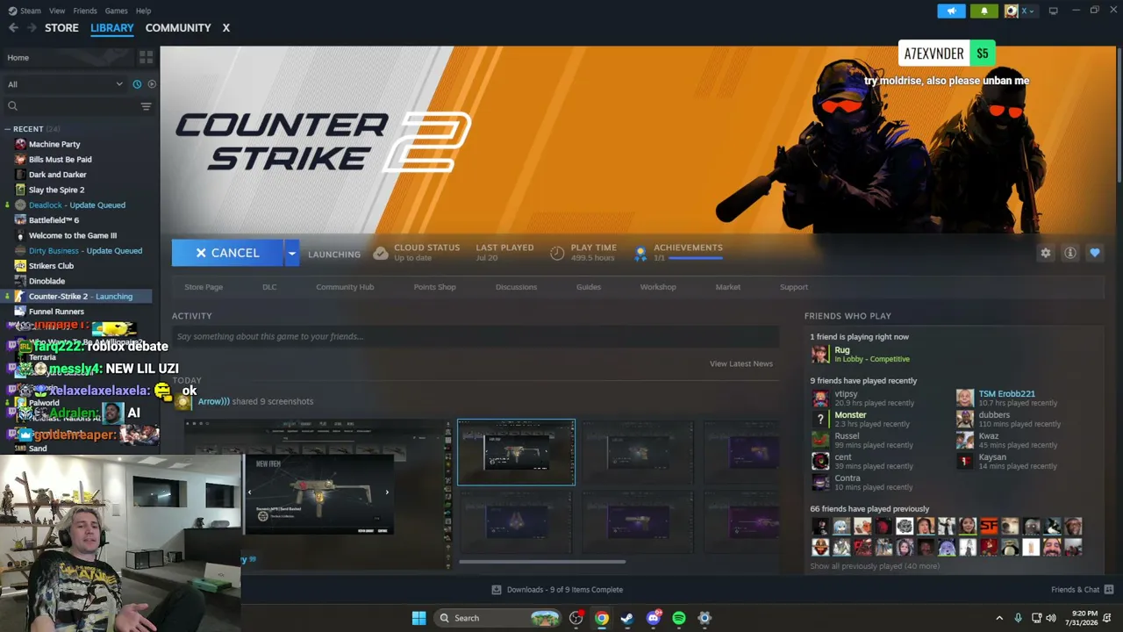Open the DLC link
Viewport: 1123px width, 632px height.
(x=269, y=287)
